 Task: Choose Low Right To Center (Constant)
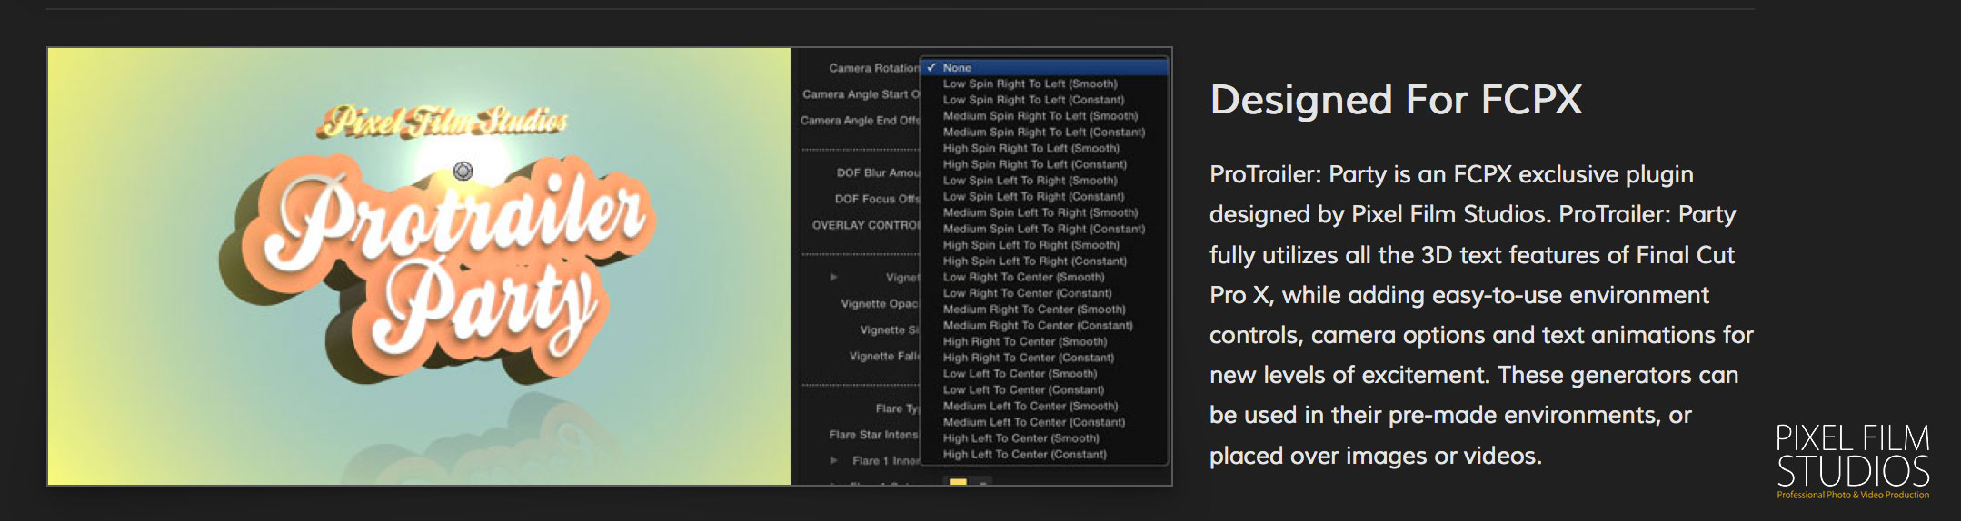pos(1028,293)
